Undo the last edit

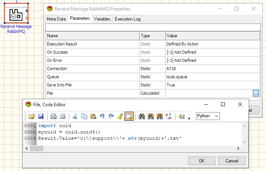102,116
